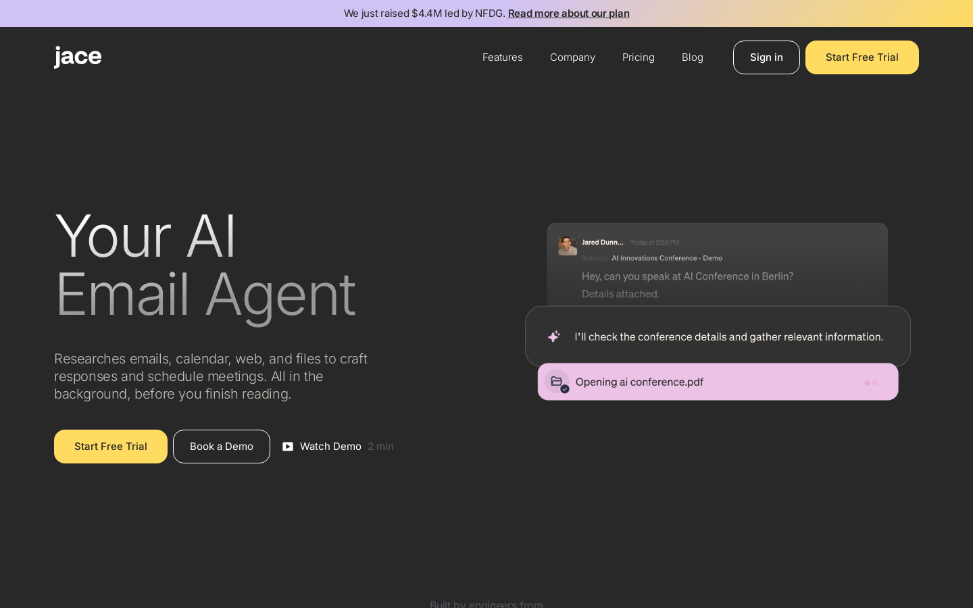Open the Blog page
Viewport: 973px width, 608px height.
point(693,57)
